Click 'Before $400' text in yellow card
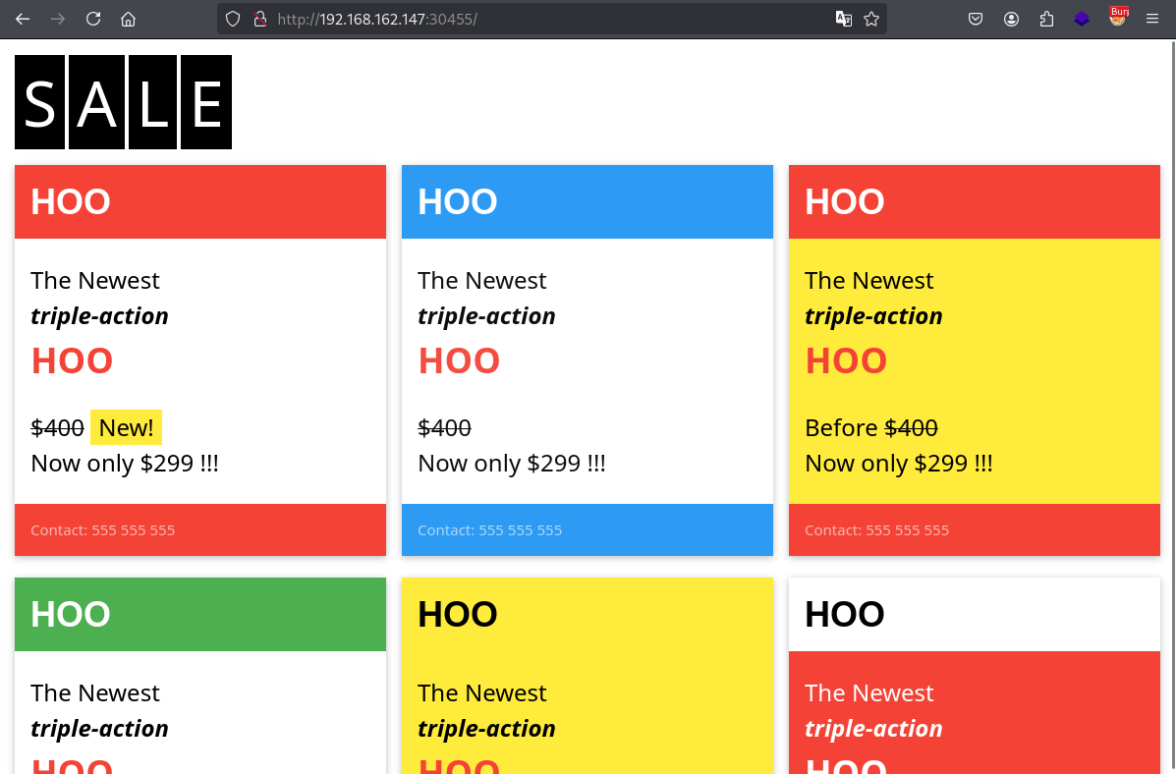Viewport: 1176px width, 774px height. click(x=871, y=427)
